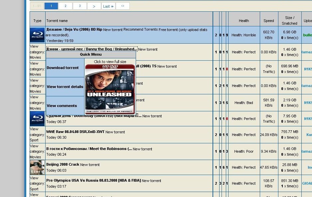The height and width of the screenshot is (197, 312).
Task: Open the Beijing 2008 Crack torrent
Action: tap(63, 164)
